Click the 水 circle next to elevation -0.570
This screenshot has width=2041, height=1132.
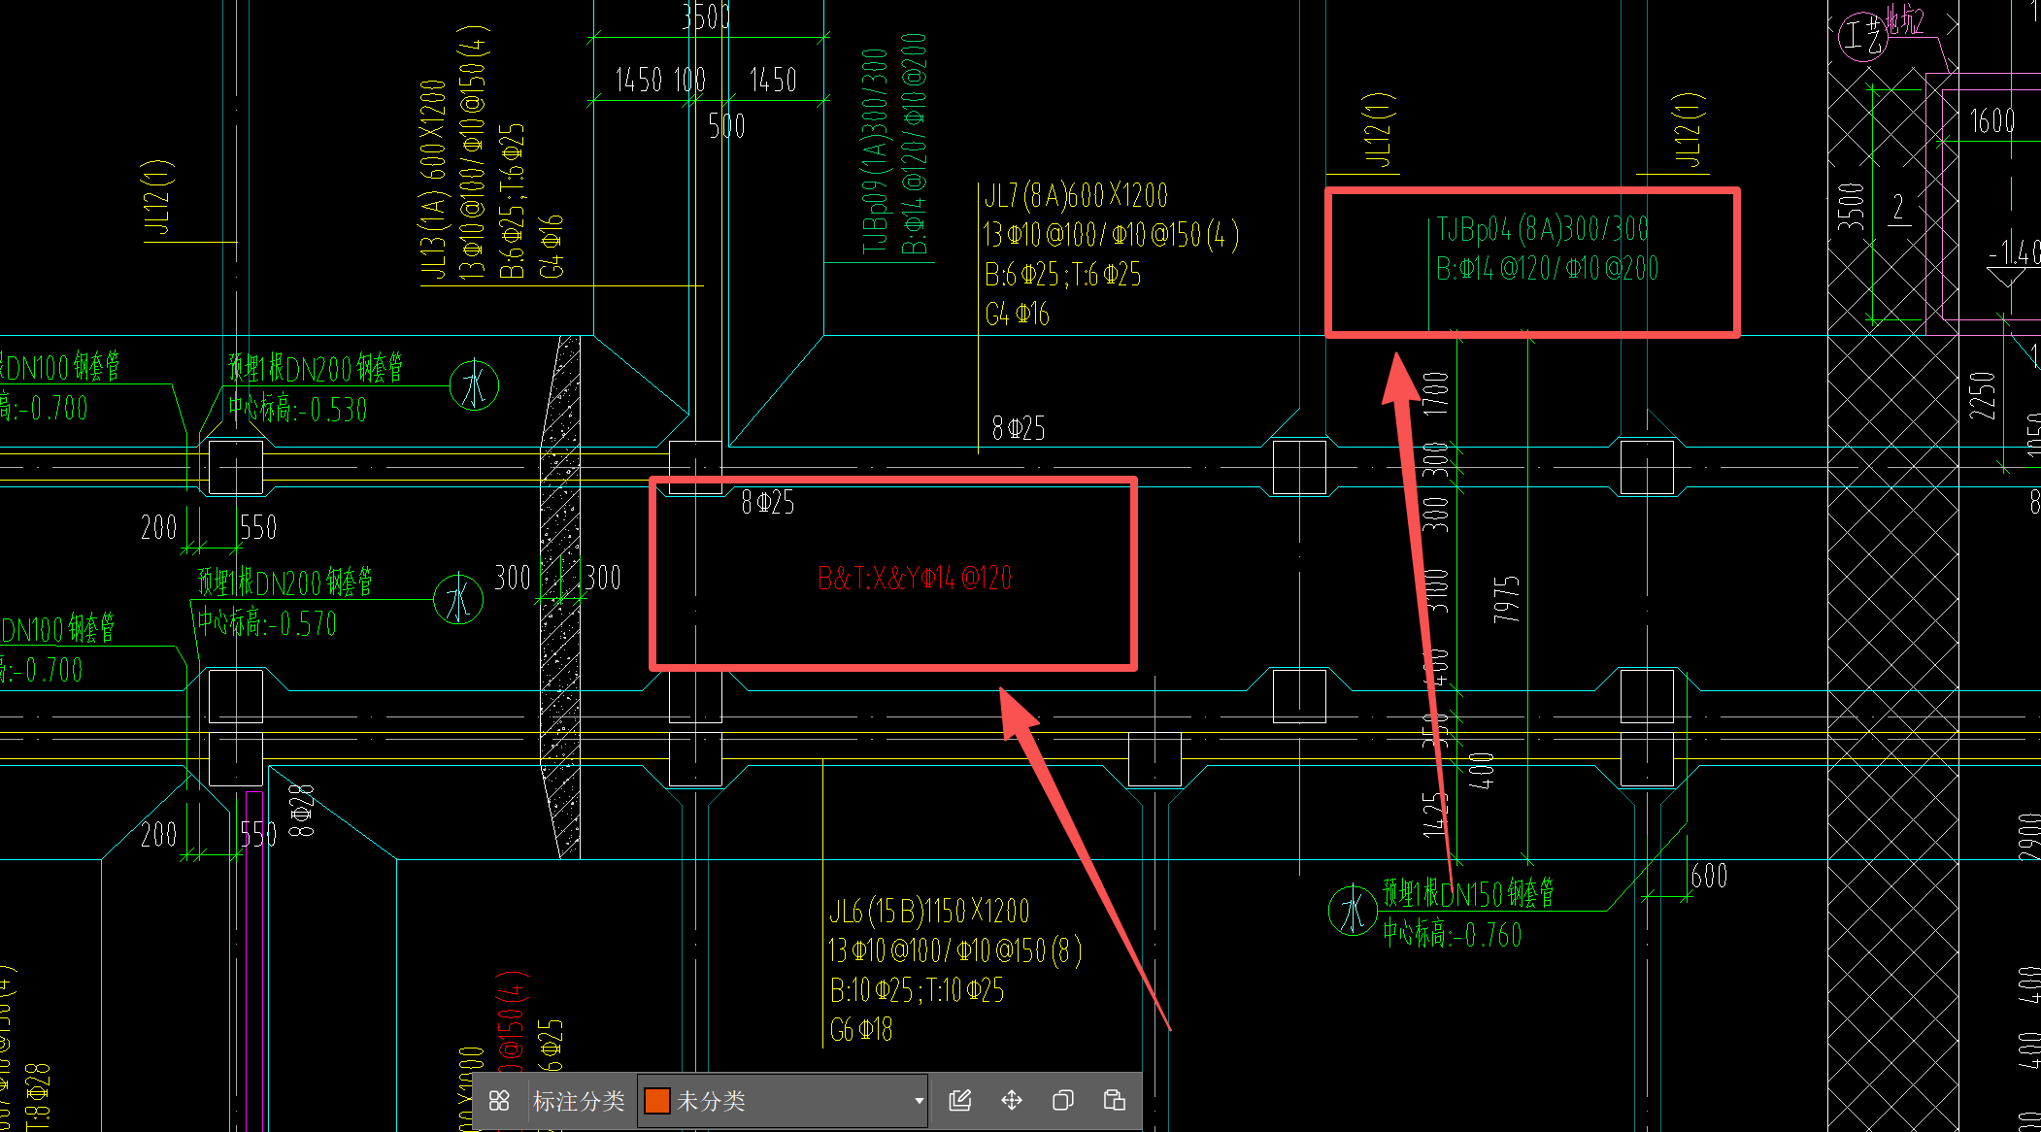coord(458,600)
